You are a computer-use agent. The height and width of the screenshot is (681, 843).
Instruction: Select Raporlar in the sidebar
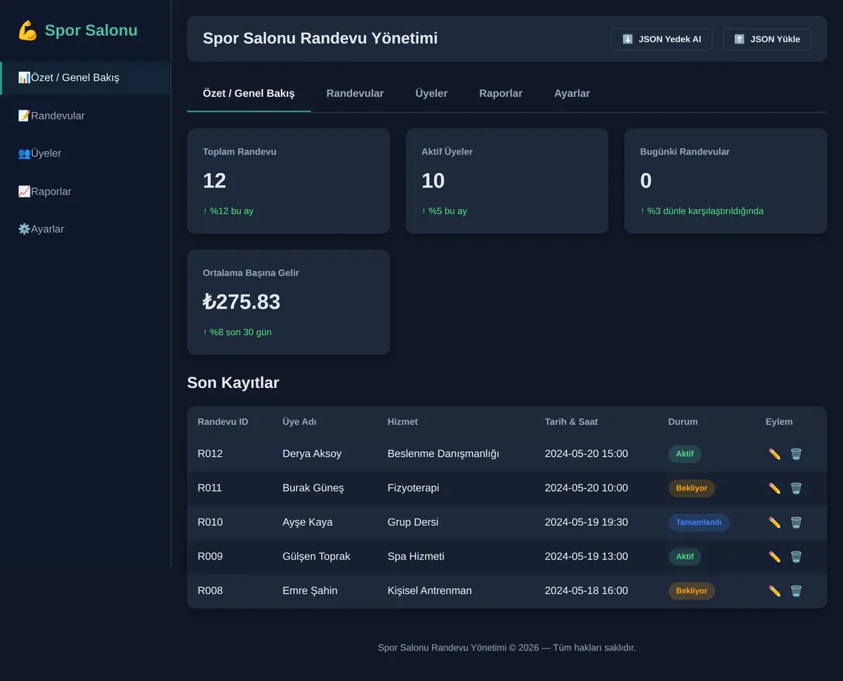pyautogui.click(x=85, y=191)
